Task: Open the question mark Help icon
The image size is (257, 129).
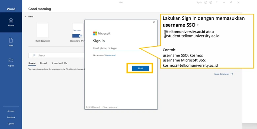Action: pyautogui.click(x=217, y=2)
